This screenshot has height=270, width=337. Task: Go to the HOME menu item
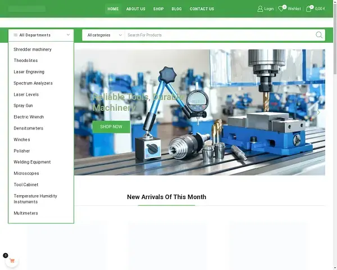coord(113,9)
